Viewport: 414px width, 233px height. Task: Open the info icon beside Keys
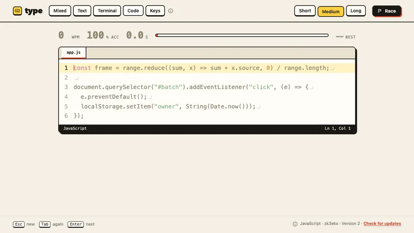171,11
